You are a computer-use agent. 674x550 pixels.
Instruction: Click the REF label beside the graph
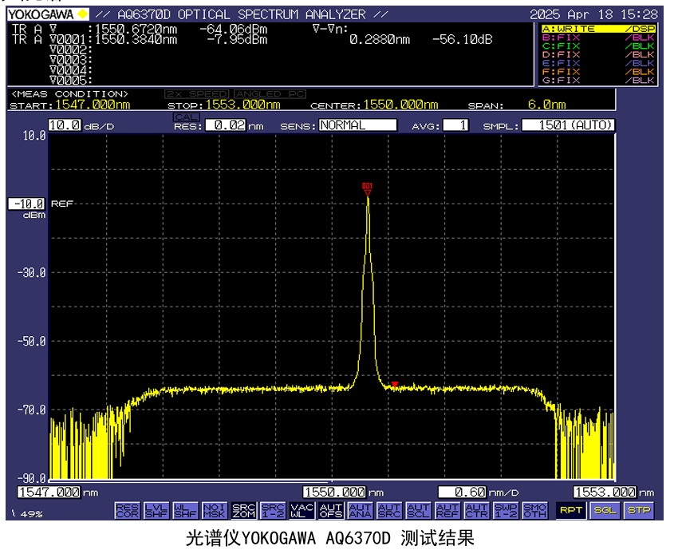pos(62,204)
